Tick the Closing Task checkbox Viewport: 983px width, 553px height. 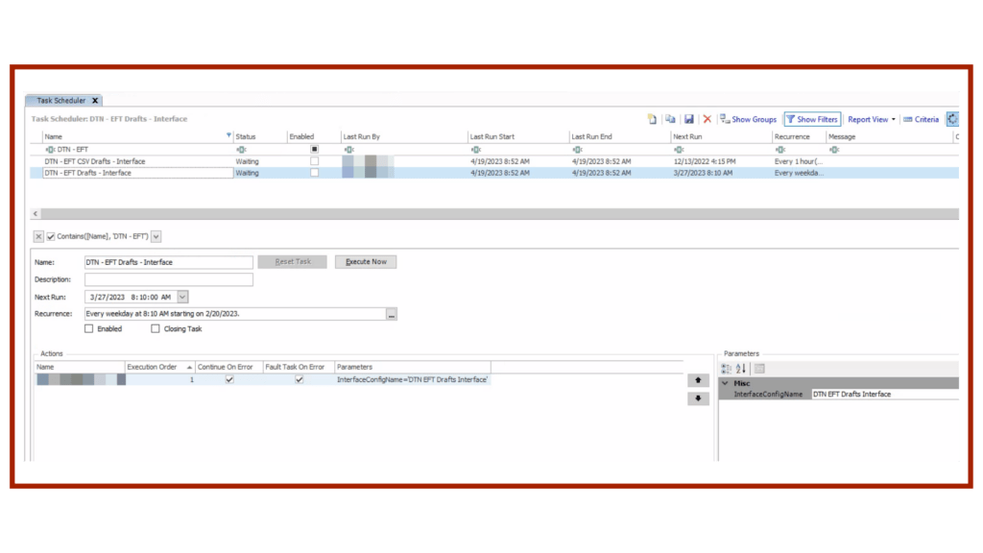tap(156, 328)
